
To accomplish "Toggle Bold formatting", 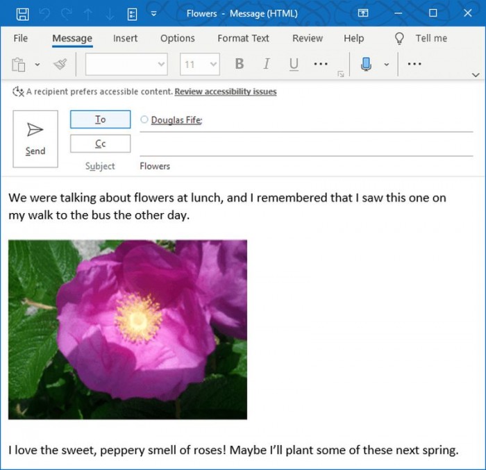I will pyautogui.click(x=240, y=64).
